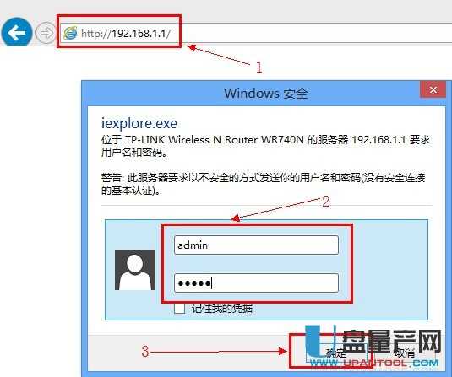Click the password field with dots
The height and width of the screenshot is (377, 452).
(x=256, y=283)
